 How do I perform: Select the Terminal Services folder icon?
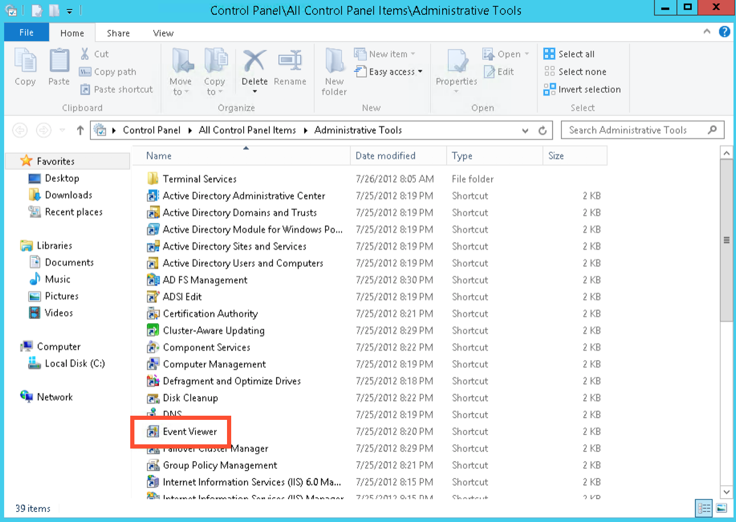pos(153,179)
